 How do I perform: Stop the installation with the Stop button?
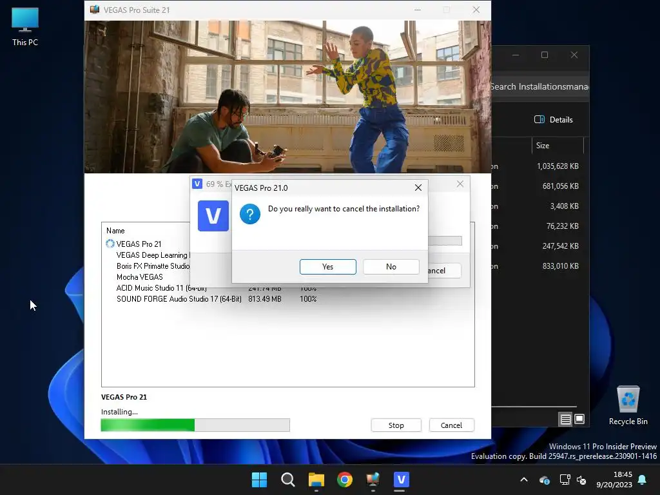[396, 425]
